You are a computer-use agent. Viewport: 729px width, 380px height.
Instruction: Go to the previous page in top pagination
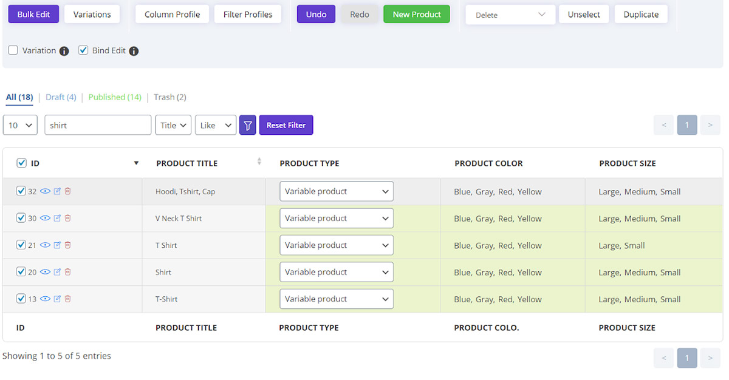(x=664, y=125)
